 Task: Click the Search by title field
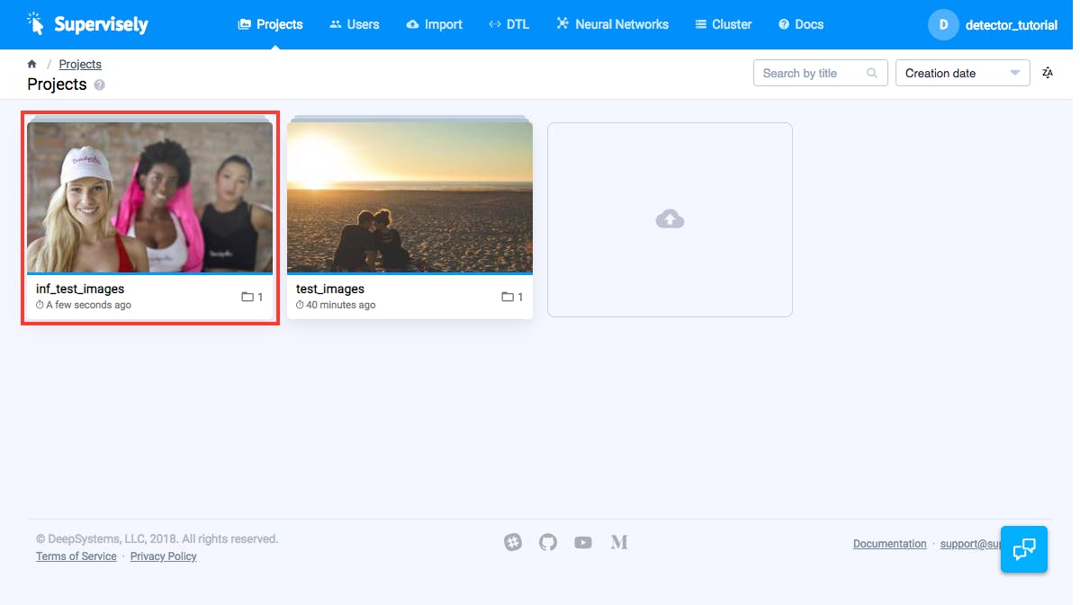[x=812, y=73]
